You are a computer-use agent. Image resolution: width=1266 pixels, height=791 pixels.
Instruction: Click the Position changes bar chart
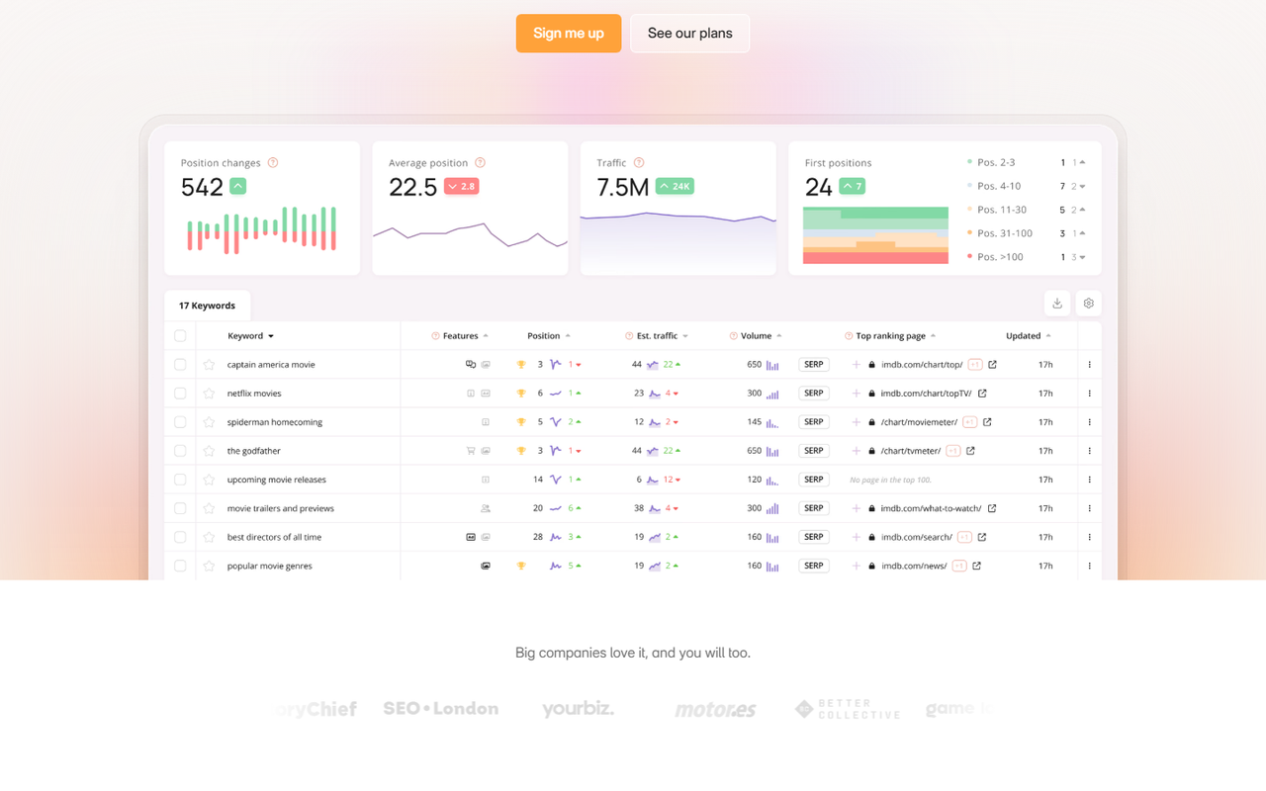(x=262, y=230)
